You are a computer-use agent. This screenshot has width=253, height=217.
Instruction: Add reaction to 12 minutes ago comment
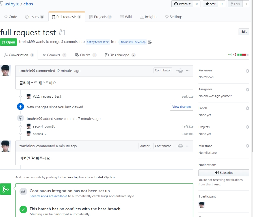click(179, 71)
